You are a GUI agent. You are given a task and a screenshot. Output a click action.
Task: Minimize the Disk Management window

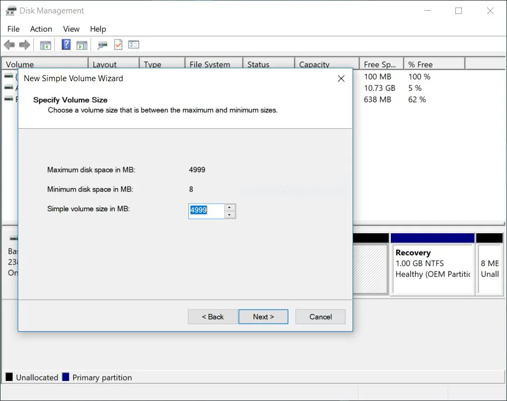[427, 11]
